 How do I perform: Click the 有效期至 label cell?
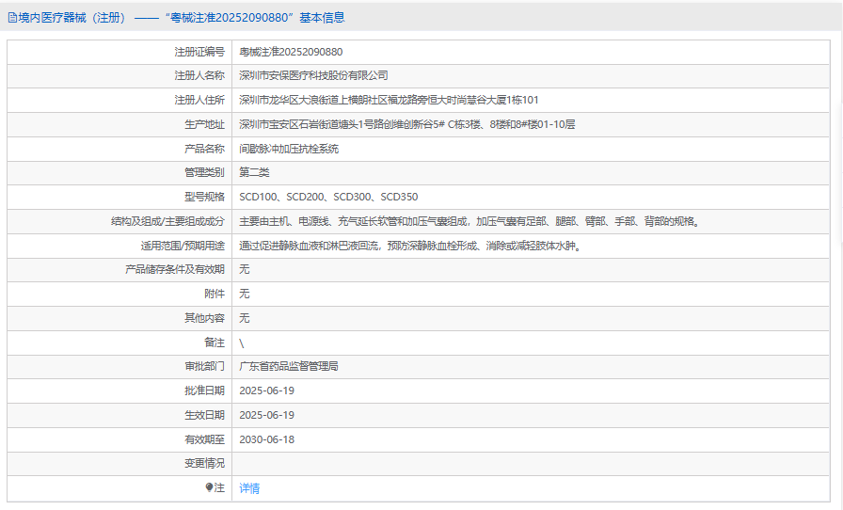(x=119, y=439)
